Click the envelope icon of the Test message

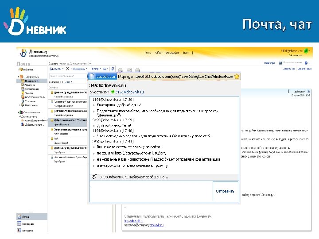[x=52, y=139]
